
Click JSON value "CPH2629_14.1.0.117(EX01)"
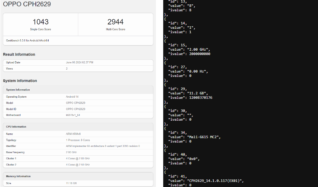point(214,181)
